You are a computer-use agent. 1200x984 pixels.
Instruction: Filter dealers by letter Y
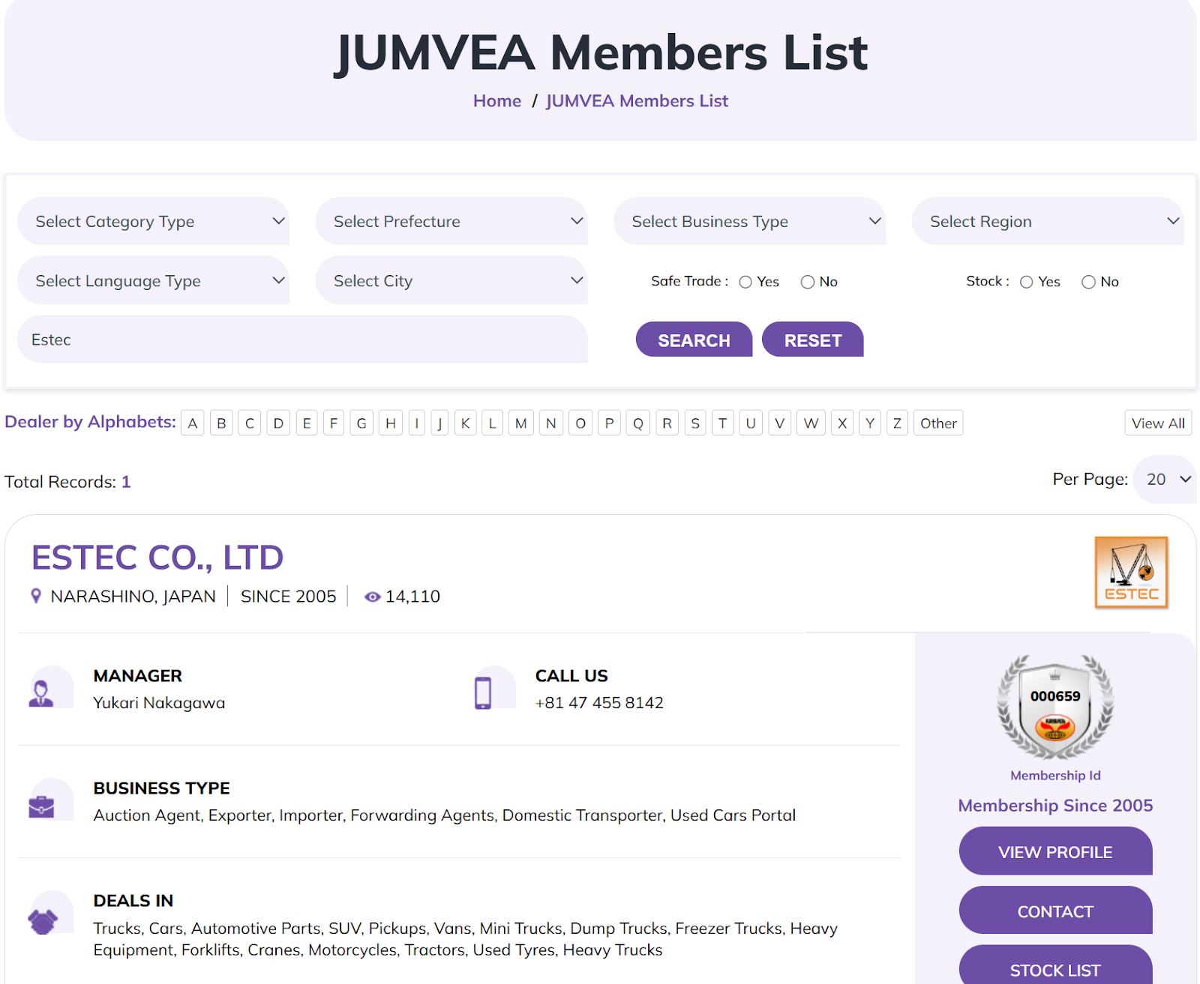pos(870,423)
